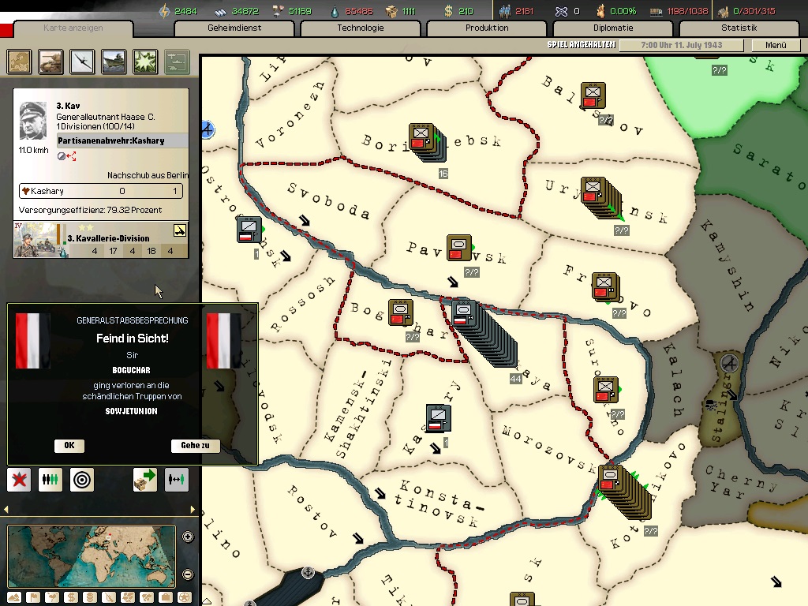Switch to the mountains terrain map mode
808x606 pixels.
14,597
